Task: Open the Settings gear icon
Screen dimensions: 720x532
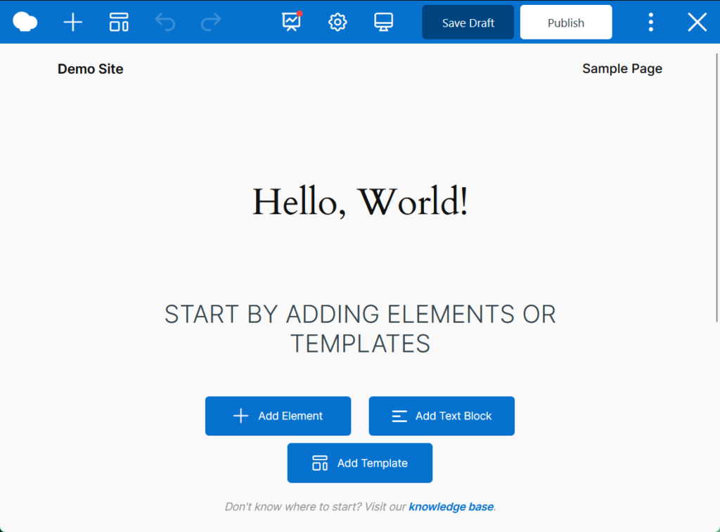Action: pos(337,22)
